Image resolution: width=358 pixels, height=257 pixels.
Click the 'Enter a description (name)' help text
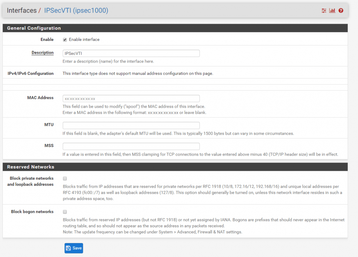pyautogui.click(x=108, y=61)
